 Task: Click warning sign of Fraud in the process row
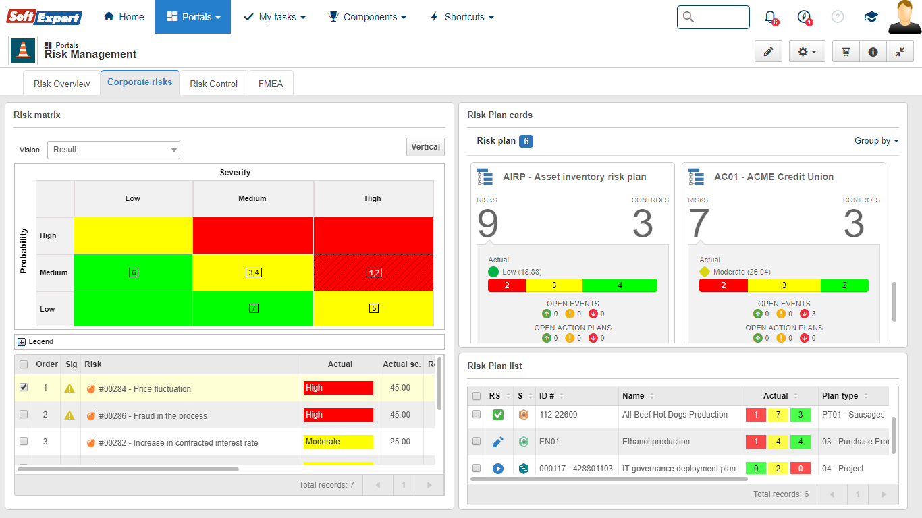click(70, 415)
